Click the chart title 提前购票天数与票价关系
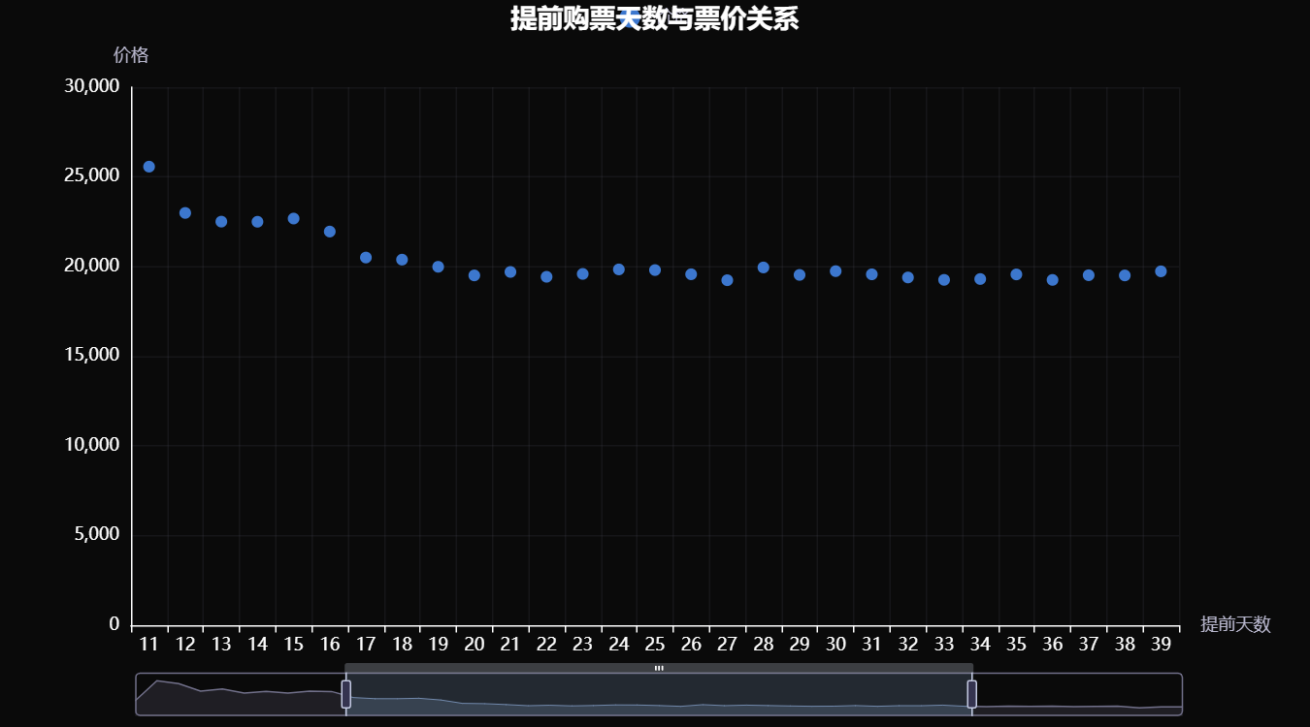Screen dimensions: 1310x727 click(x=655, y=18)
